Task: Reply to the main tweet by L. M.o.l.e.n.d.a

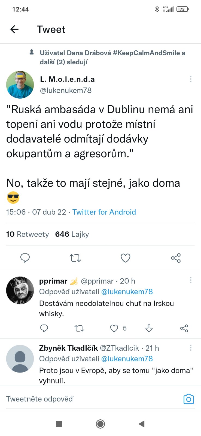Action: pos(25,258)
